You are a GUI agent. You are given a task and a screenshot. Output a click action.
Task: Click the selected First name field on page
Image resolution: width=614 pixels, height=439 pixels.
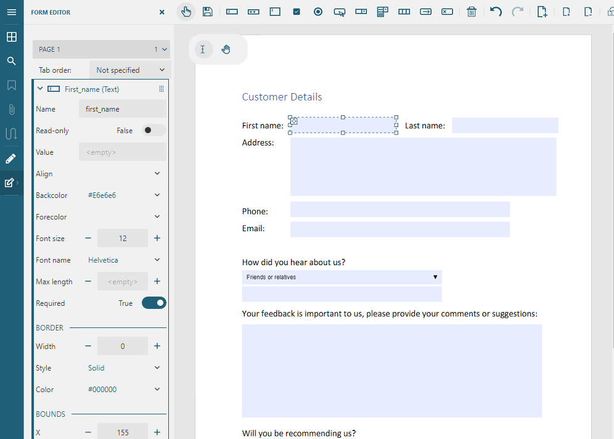[343, 125]
